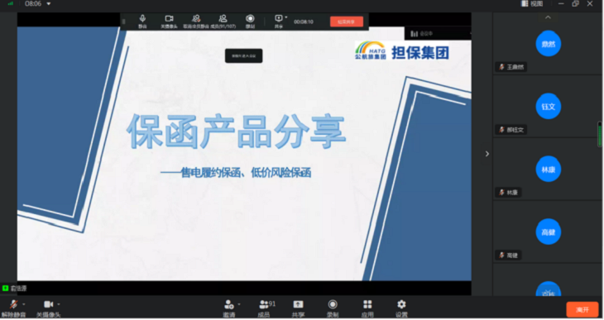This screenshot has height=320, width=604.
Task: Click the 林康 name label under the avatar
Action: coord(512,193)
